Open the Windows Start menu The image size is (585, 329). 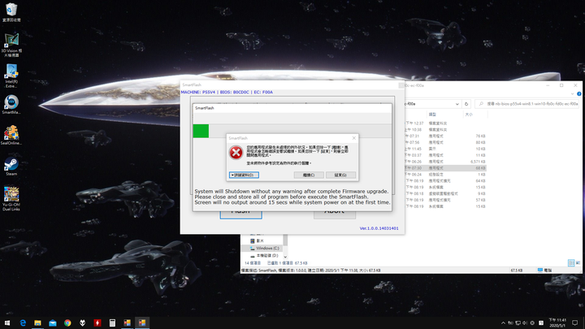tap(7, 323)
